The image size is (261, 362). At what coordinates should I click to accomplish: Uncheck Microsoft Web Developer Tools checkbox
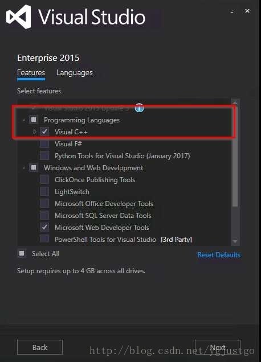pos(44,228)
